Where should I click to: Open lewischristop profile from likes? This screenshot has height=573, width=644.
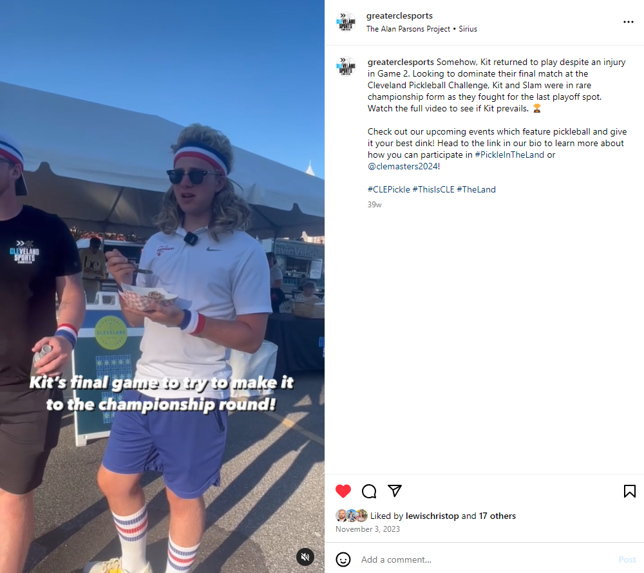(432, 516)
